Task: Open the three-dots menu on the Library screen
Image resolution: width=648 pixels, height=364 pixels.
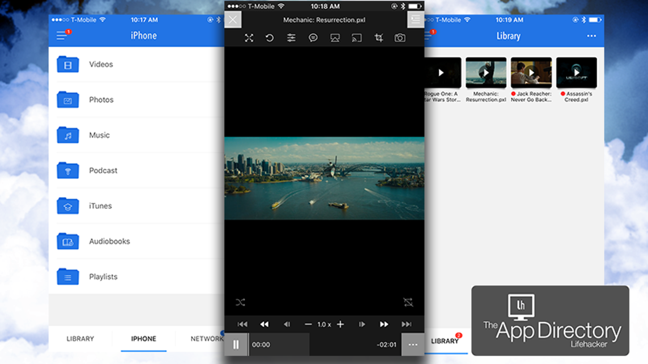Action: coord(591,36)
